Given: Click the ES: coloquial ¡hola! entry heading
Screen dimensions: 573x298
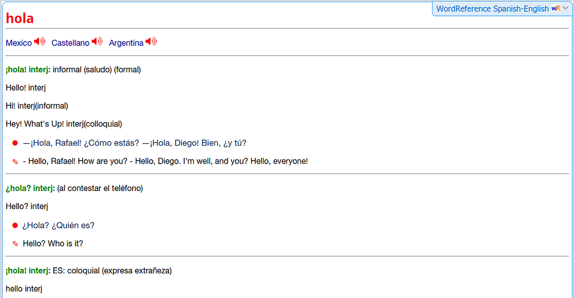Looking at the screenshot, I should 28,271.
